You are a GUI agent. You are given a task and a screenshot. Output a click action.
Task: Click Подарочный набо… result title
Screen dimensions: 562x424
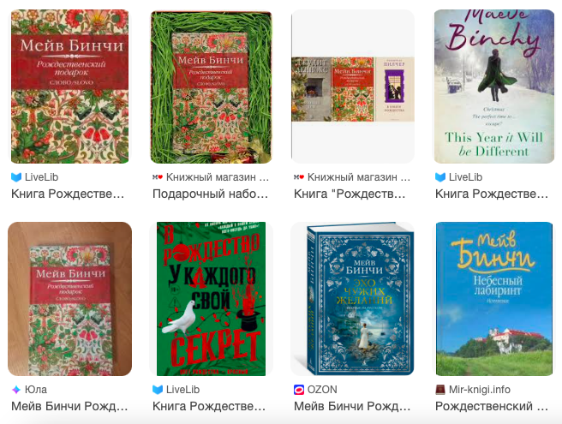(211, 194)
